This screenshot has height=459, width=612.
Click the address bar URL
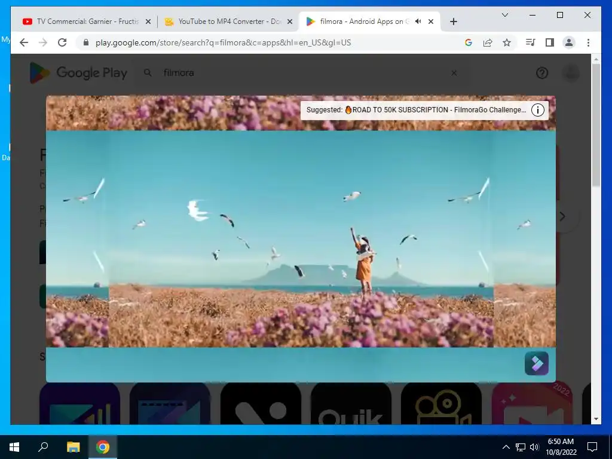tap(224, 42)
